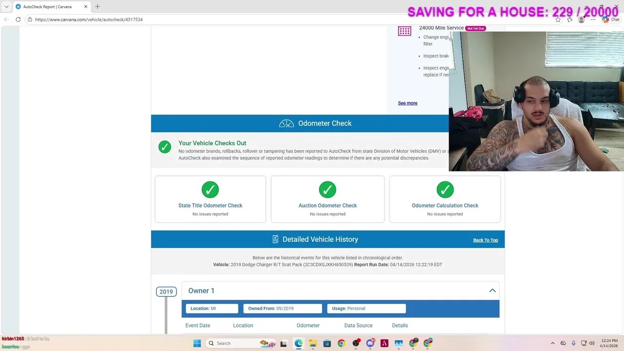624x351 pixels.
Task: Open the volume tray icon
Action: (591, 343)
